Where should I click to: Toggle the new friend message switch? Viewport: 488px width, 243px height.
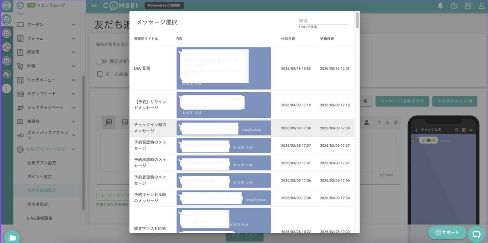tap(102, 61)
